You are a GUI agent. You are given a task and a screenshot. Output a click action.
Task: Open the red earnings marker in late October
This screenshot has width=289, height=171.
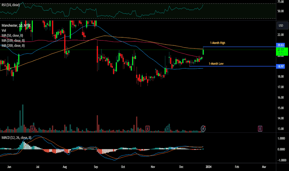click(x=147, y=128)
